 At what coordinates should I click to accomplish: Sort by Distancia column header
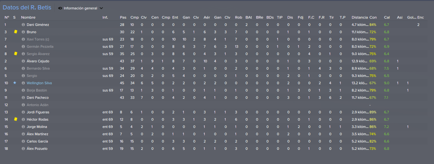coord(360,17)
